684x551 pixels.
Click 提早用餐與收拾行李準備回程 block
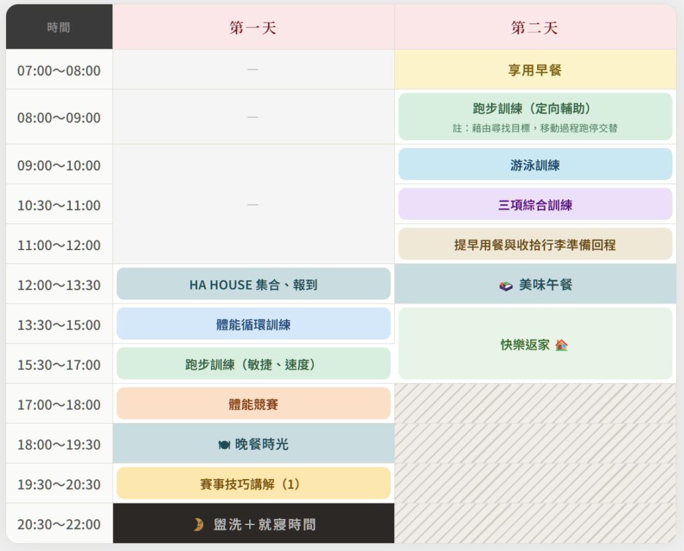pyautogui.click(x=534, y=244)
